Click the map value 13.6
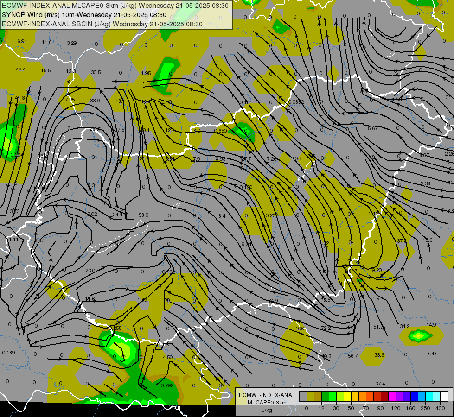 click(428, 240)
